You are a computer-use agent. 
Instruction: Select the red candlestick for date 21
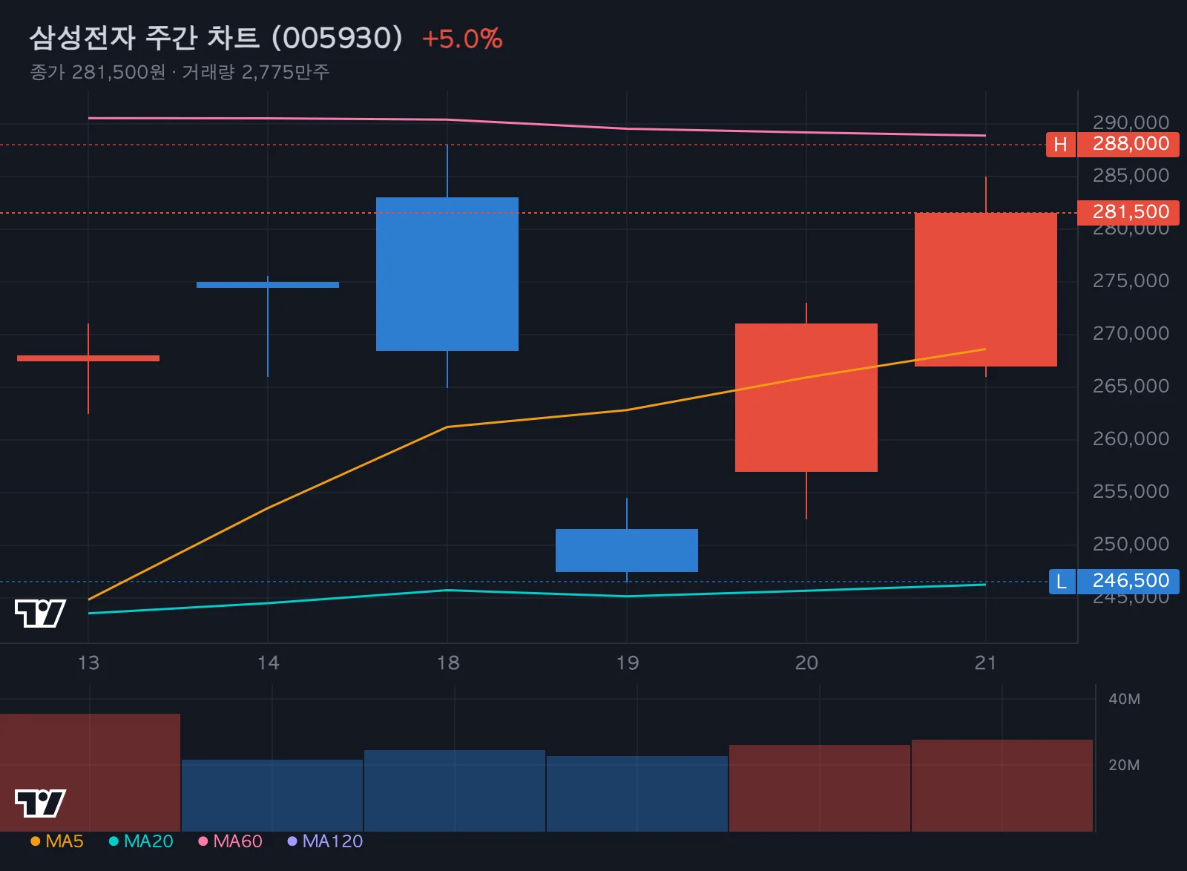click(x=986, y=289)
